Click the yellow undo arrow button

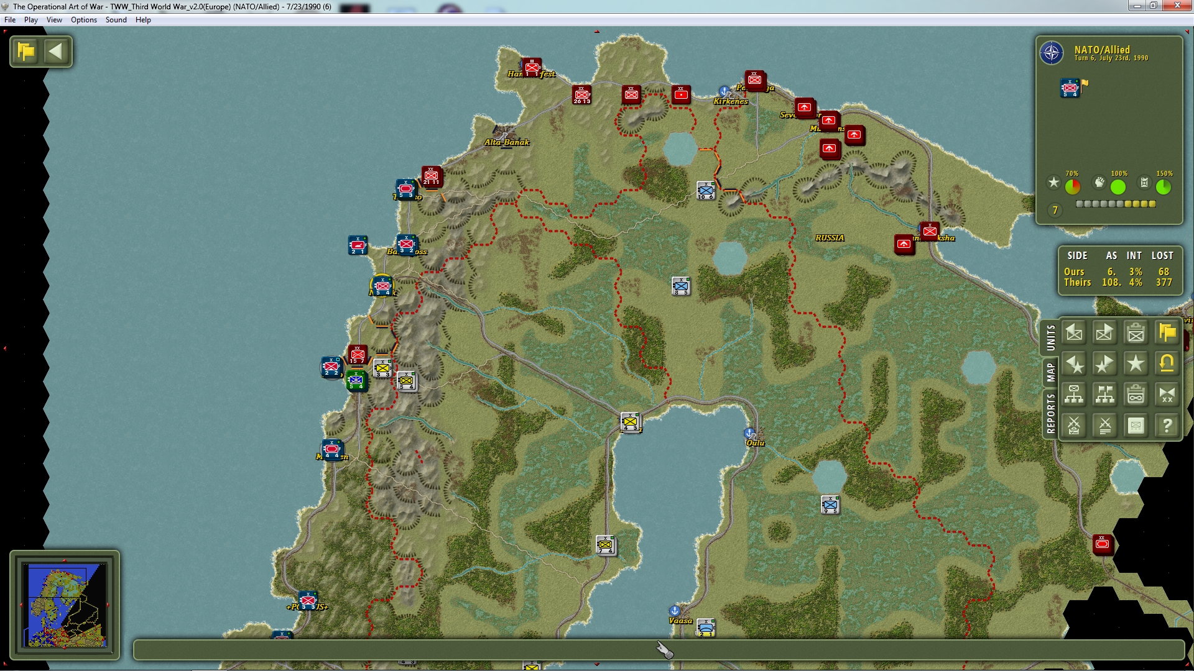1167,364
